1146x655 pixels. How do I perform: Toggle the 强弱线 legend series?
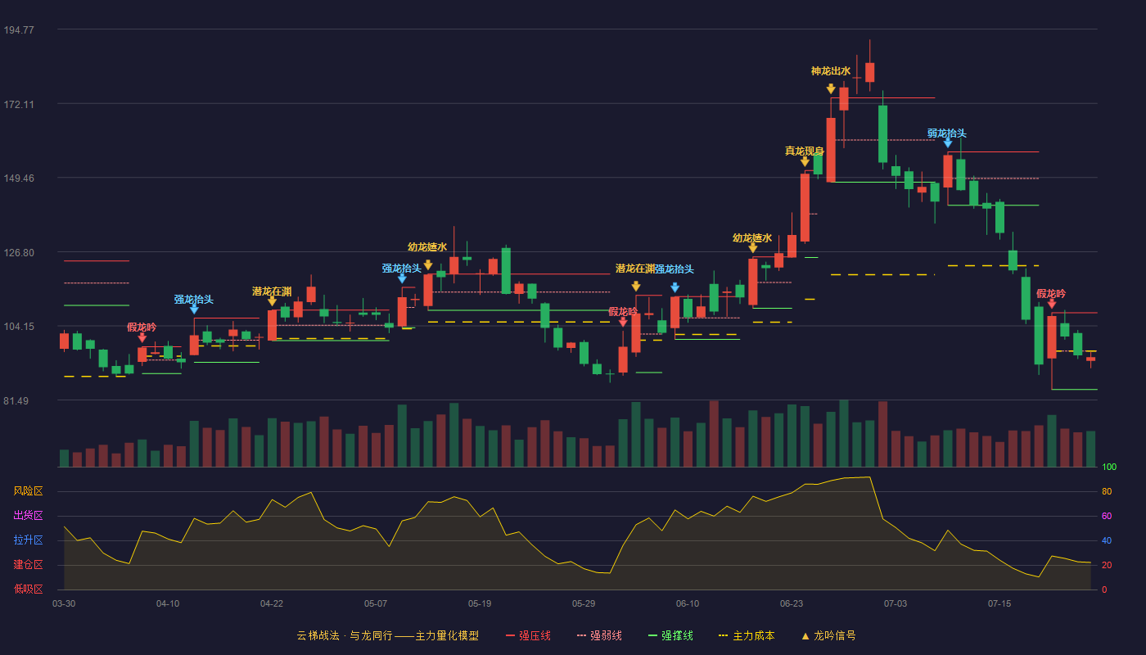599,635
